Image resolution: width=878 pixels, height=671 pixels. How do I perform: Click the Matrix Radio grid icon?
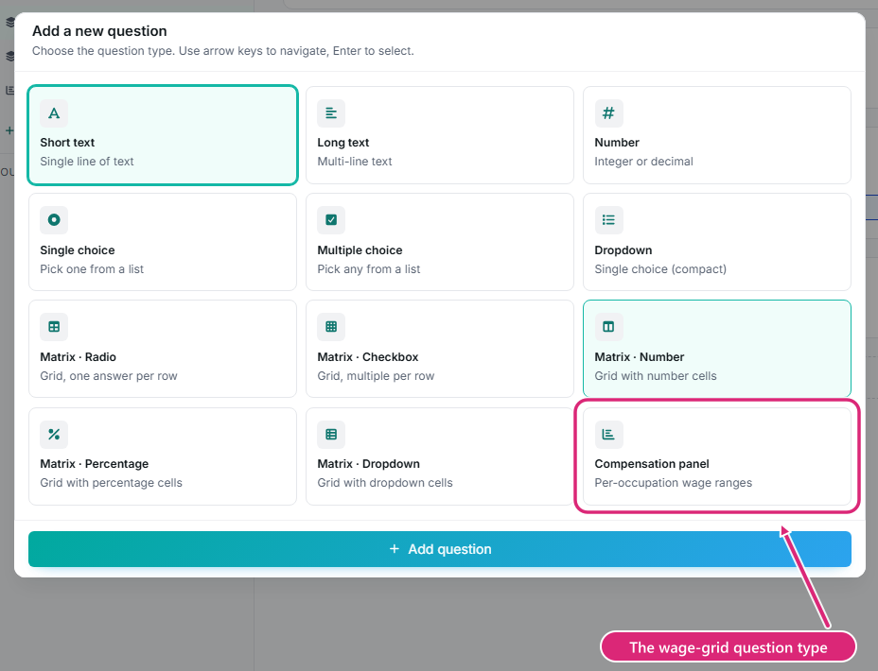coord(54,327)
